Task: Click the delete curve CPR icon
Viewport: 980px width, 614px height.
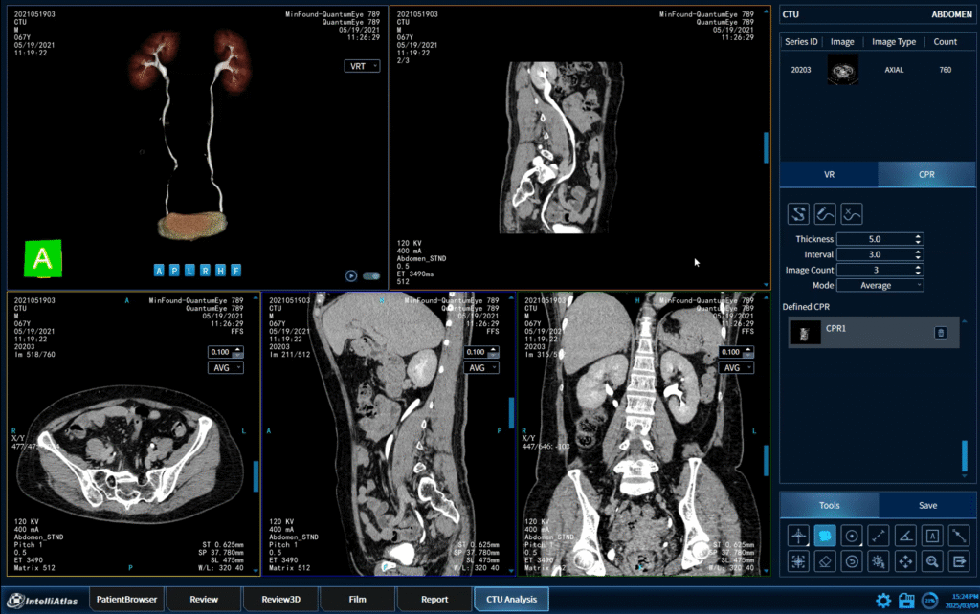Action: (852, 213)
